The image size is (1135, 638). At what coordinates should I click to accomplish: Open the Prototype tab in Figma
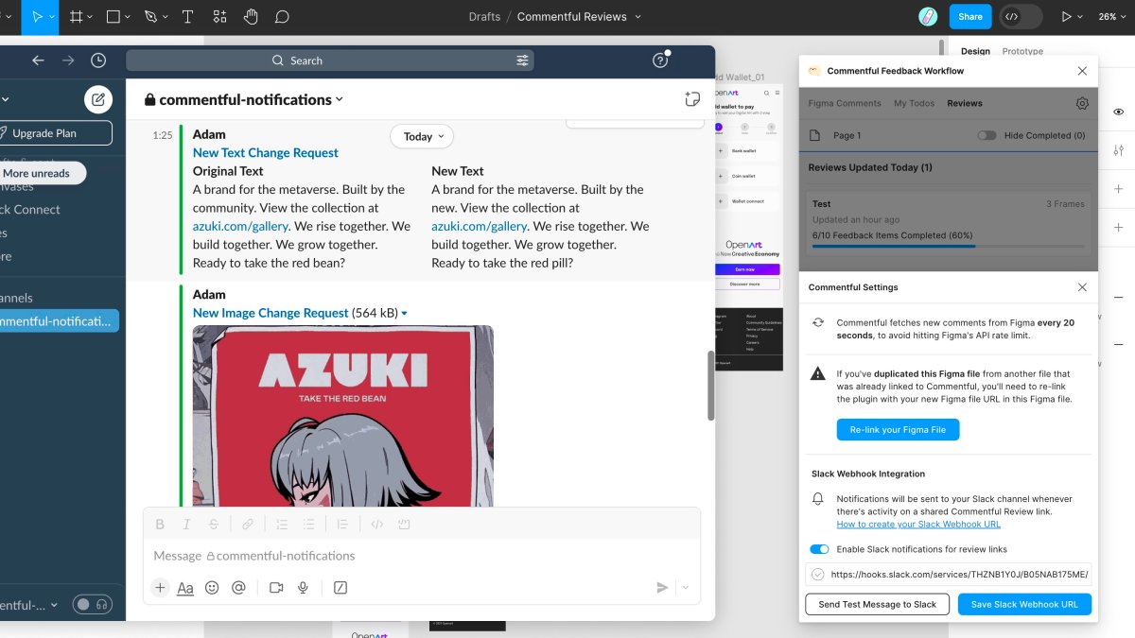[x=1022, y=51]
